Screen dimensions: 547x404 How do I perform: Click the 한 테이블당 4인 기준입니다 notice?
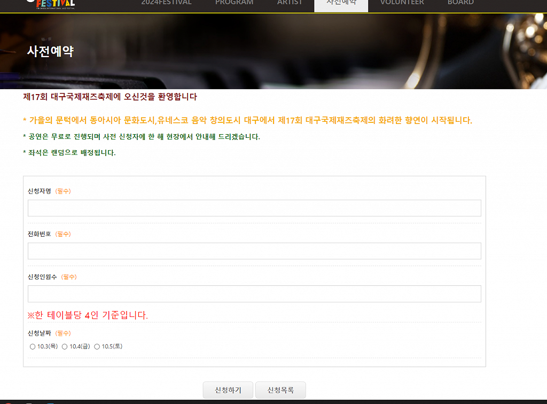88,315
